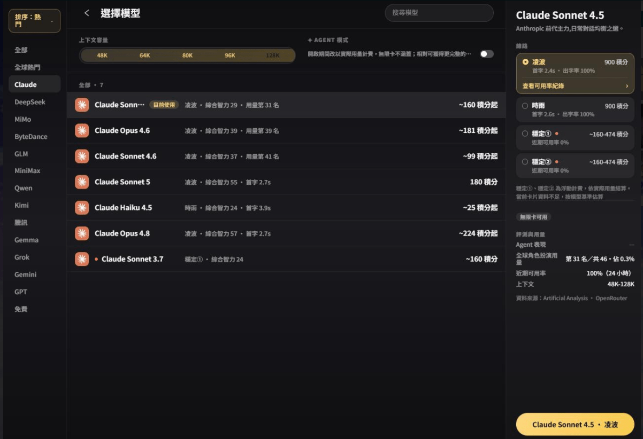This screenshot has height=439, width=643.
Task: Click the 48K-128K context value
Action: 621,284
